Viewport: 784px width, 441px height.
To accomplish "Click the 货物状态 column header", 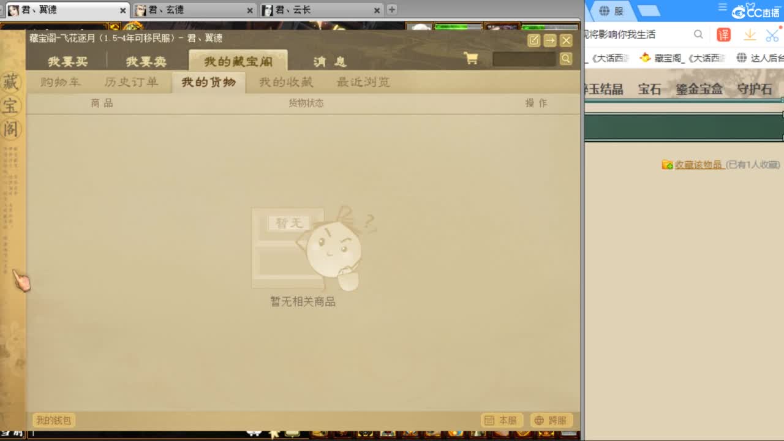I will 306,103.
